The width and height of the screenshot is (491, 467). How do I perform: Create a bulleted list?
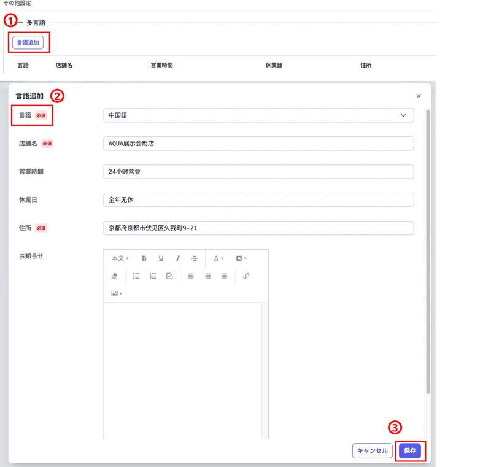tap(137, 276)
